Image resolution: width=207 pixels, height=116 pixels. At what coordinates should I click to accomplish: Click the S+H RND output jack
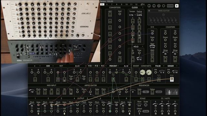tap(152, 53)
